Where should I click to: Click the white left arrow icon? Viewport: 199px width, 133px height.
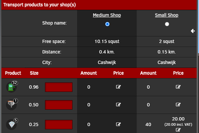[x=193, y=31]
